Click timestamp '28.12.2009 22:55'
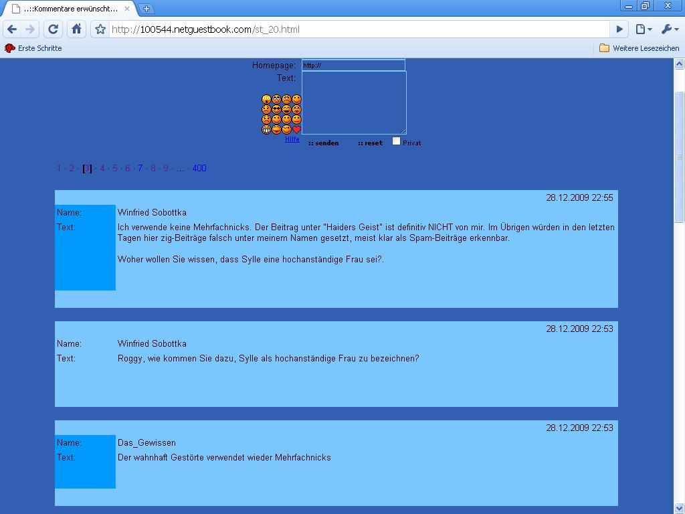Image resolution: width=685 pixels, height=514 pixels. point(579,197)
